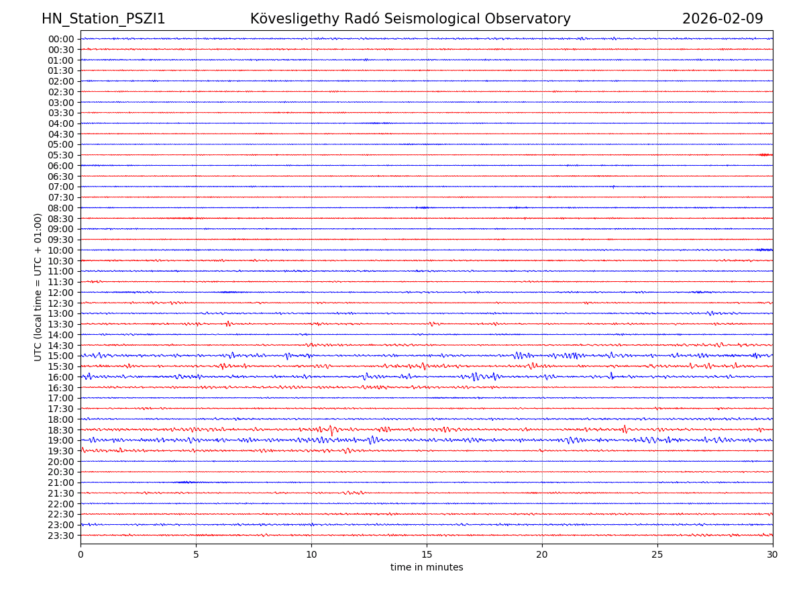Click the 10:00 row time label
This screenshot has width=805, height=604.
[61, 250]
